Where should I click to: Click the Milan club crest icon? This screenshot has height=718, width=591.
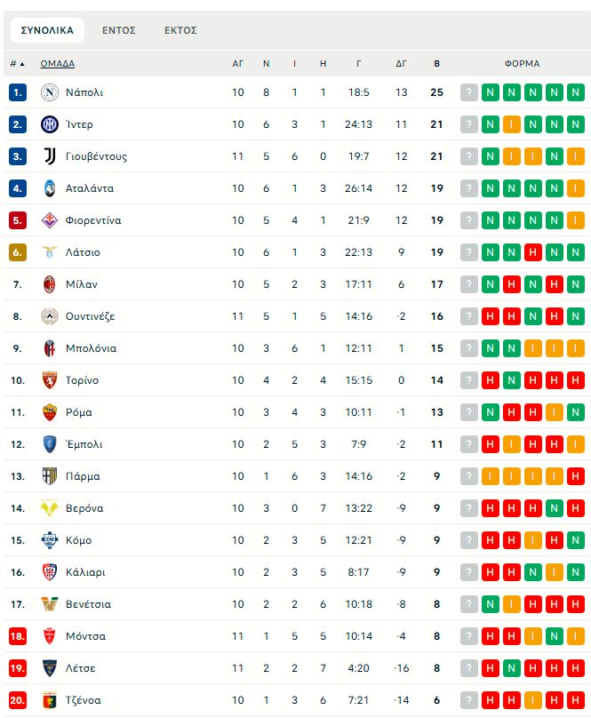point(50,284)
